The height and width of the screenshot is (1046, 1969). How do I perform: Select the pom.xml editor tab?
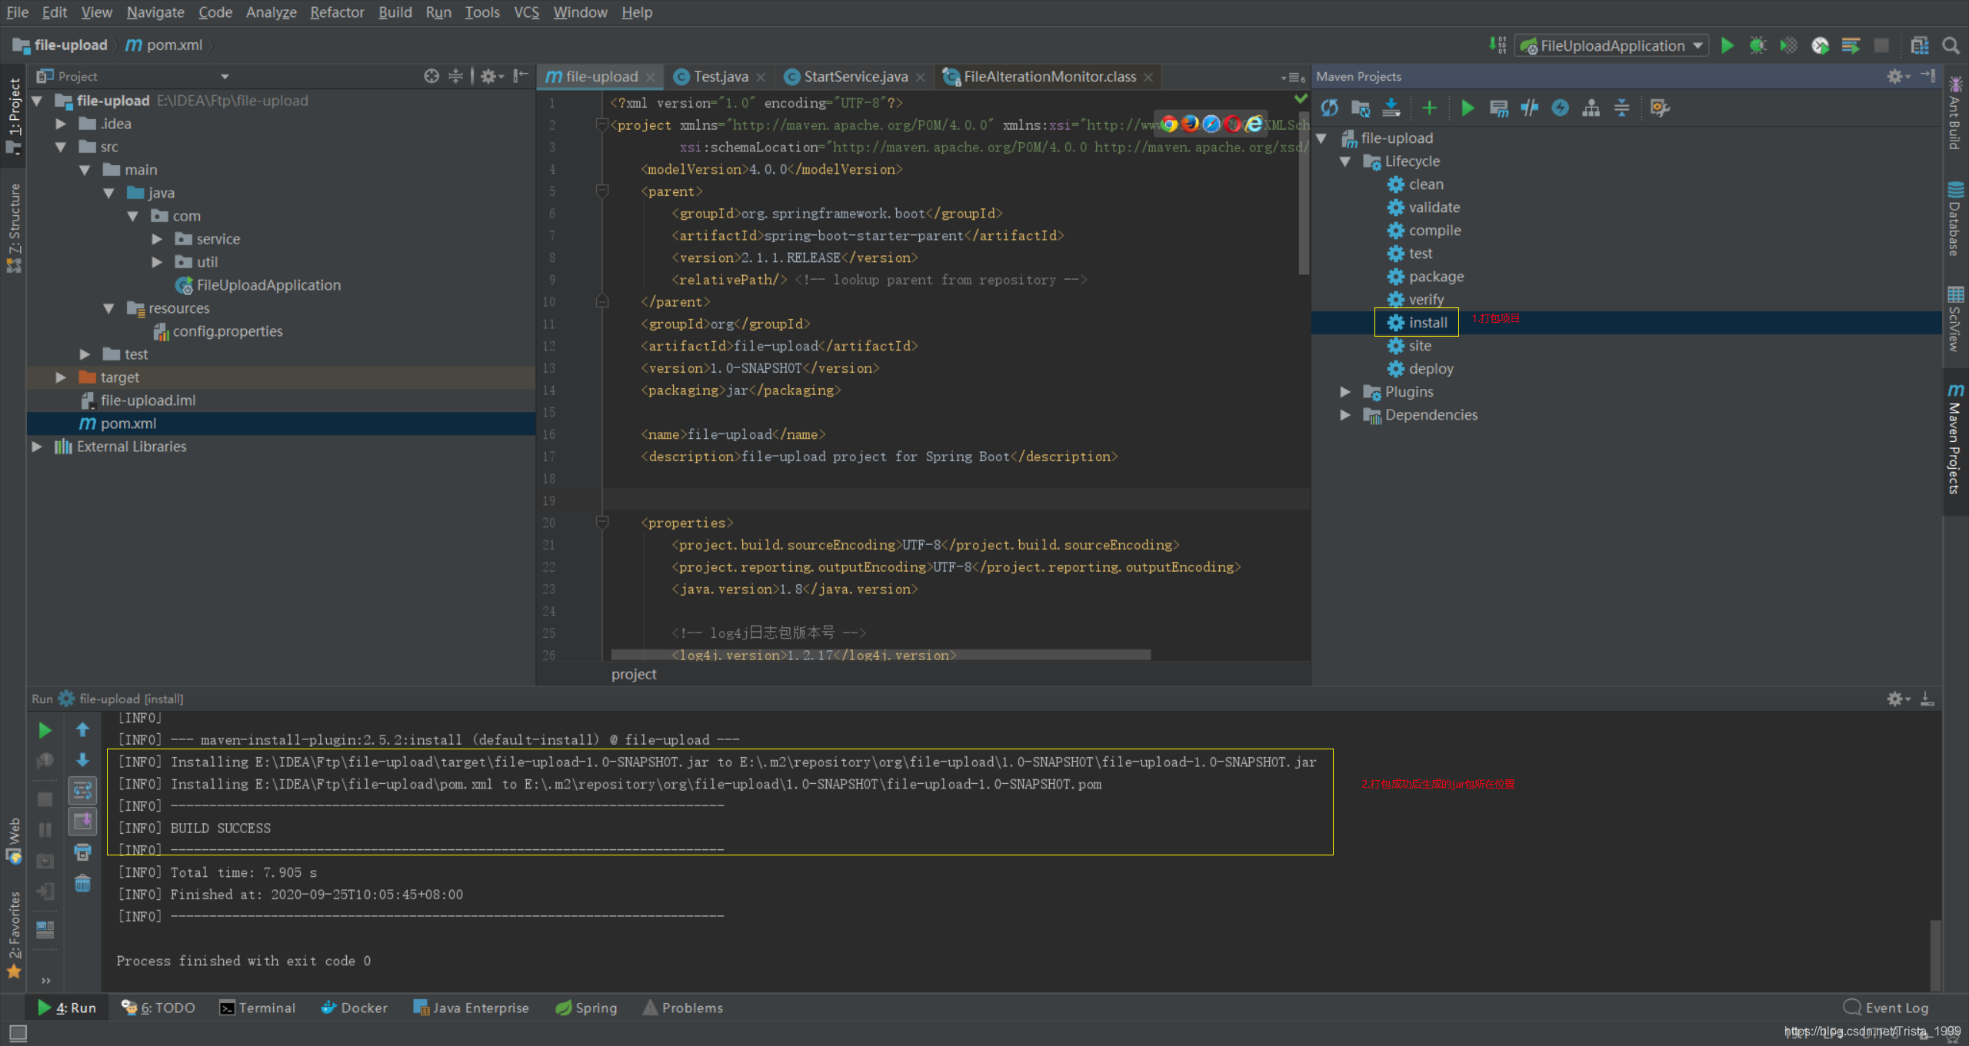[x=595, y=75]
